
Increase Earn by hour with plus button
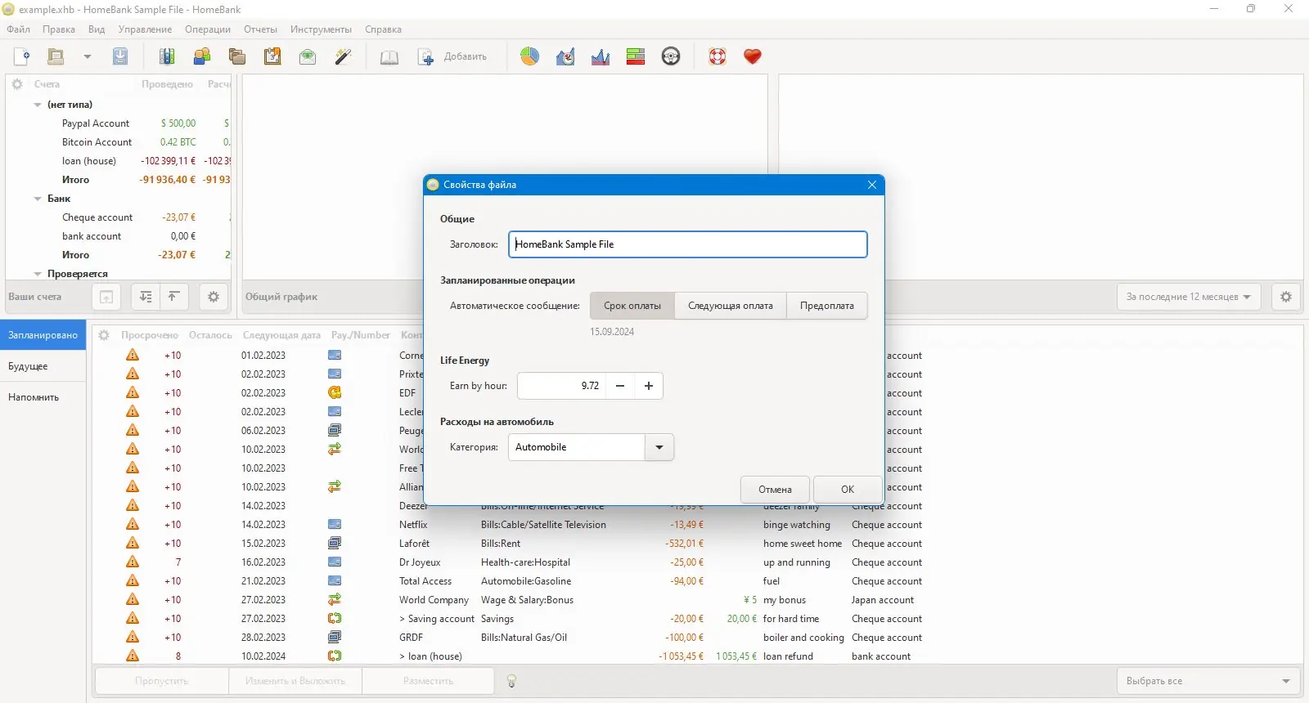(649, 386)
